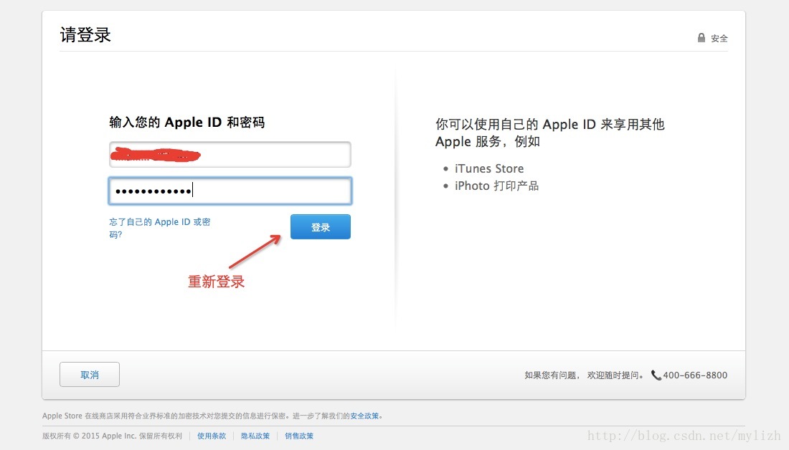Open the 隐私政策 footer link
This screenshot has width=789, height=450.
(255, 436)
